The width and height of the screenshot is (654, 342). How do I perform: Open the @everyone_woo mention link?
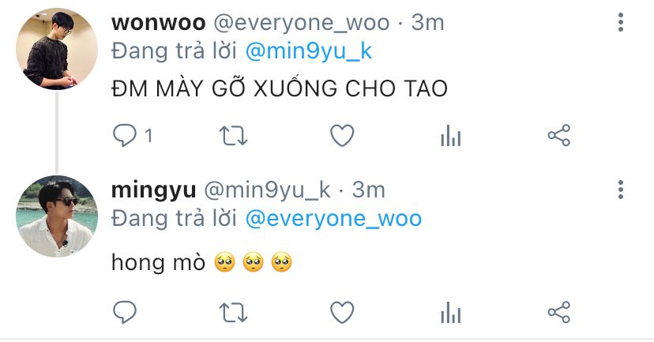[333, 219]
